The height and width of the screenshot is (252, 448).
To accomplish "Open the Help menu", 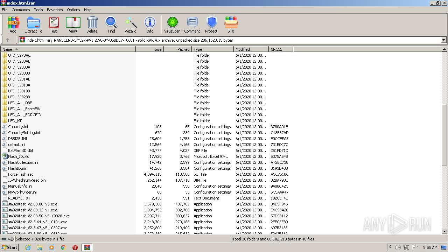I will [88, 10].
